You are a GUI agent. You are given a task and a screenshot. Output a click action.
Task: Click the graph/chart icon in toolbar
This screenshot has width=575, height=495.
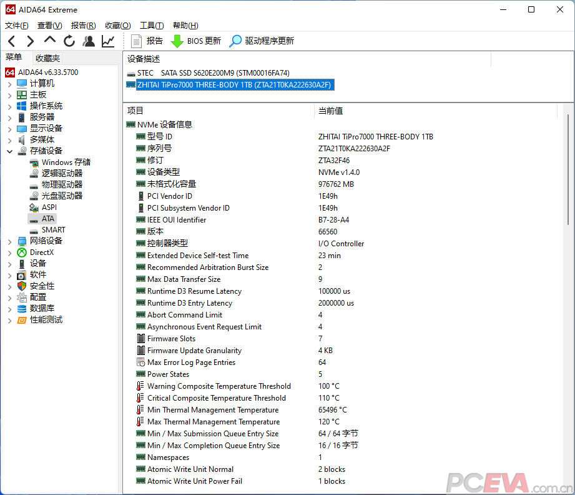point(107,41)
